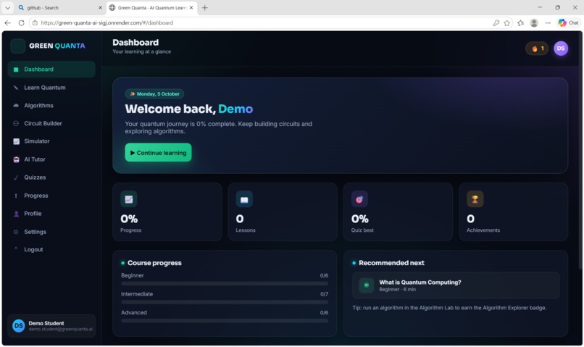Click the Dashboard green square icon

[x=16, y=70]
